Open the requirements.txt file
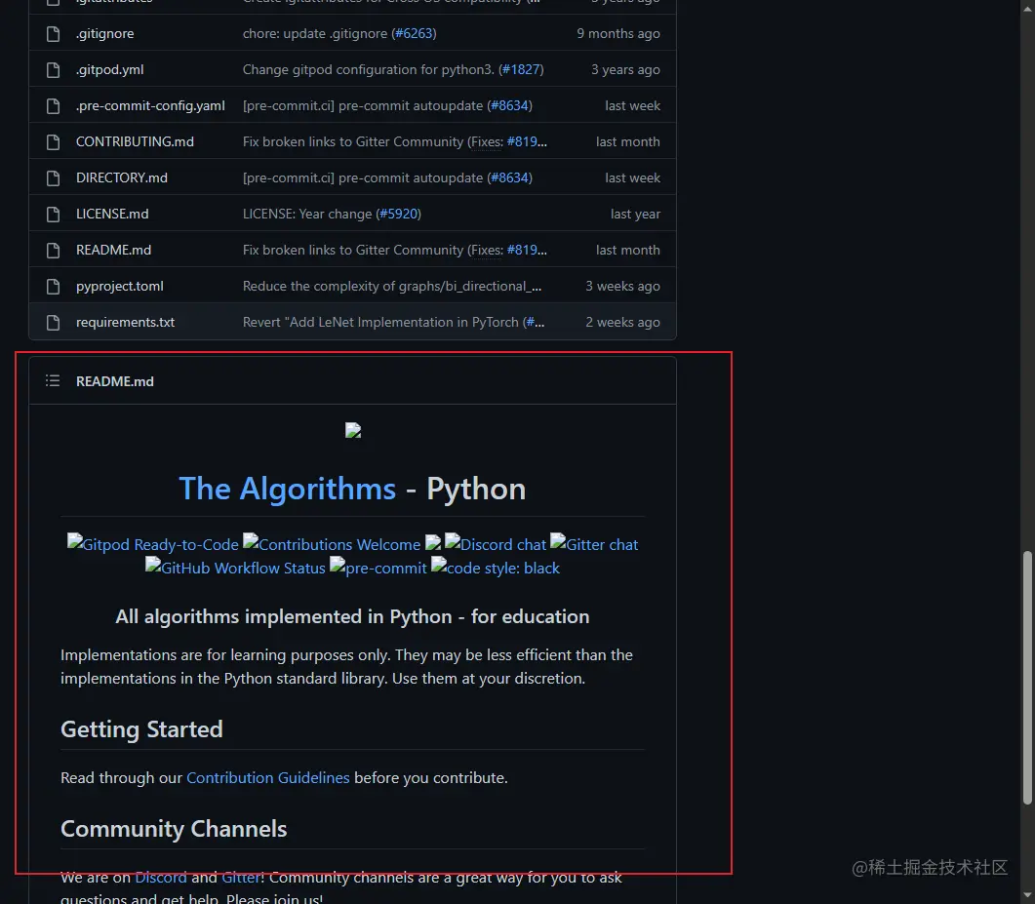 [x=126, y=322]
